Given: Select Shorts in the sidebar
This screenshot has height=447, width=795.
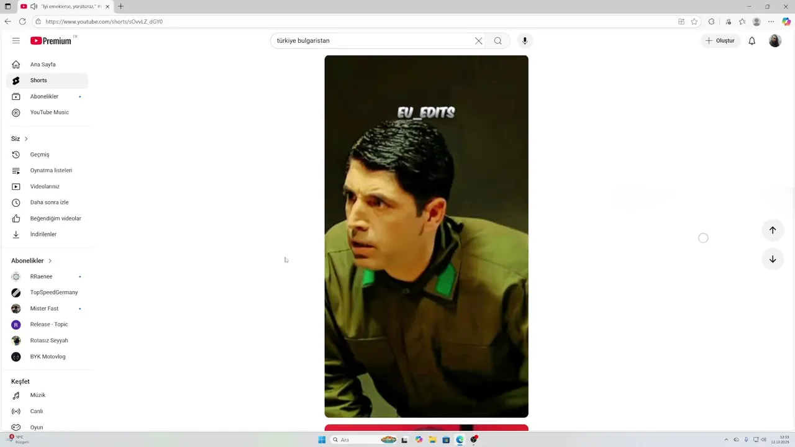Looking at the screenshot, I should tap(47, 81).
